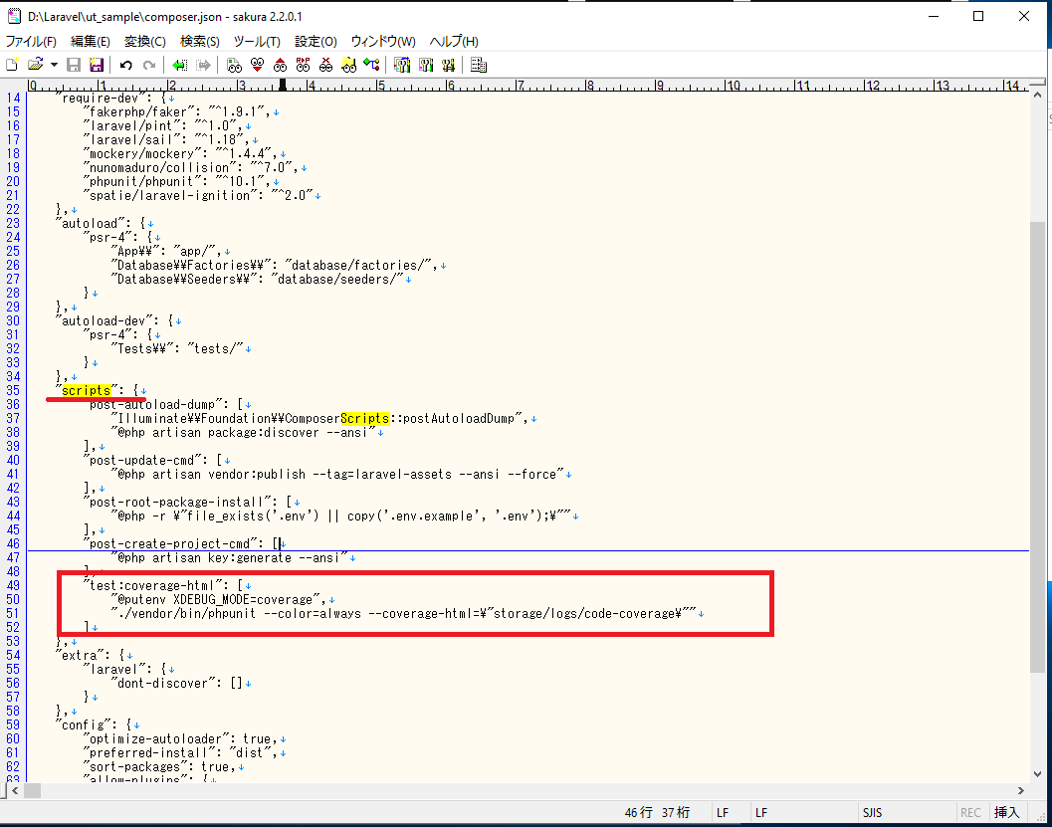1052x827 pixels.
Task: Click line number 14 in the gutter
Action: click(13, 98)
